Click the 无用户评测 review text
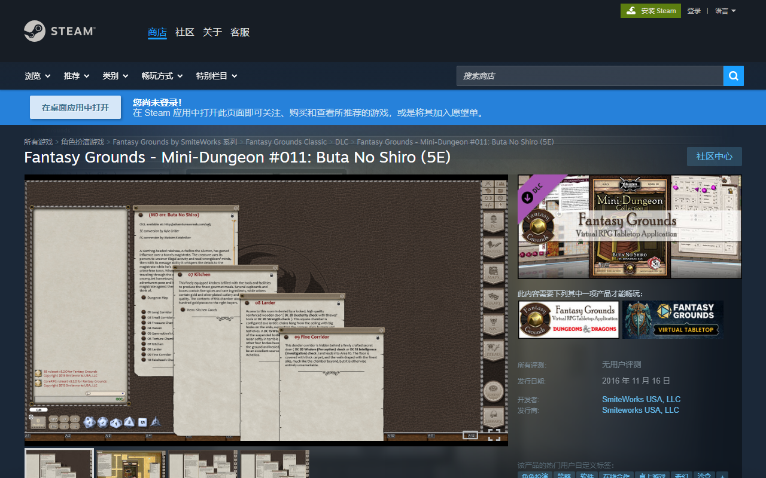The image size is (766, 478). coord(622,364)
